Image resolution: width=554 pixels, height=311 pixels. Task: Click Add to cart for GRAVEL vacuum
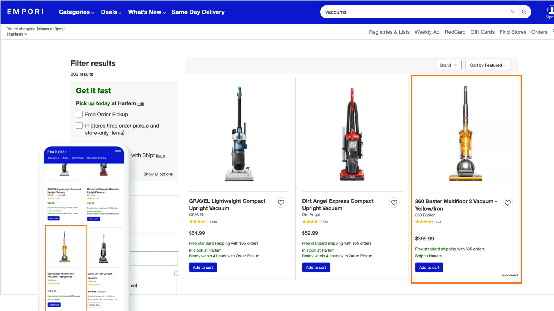click(x=203, y=267)
